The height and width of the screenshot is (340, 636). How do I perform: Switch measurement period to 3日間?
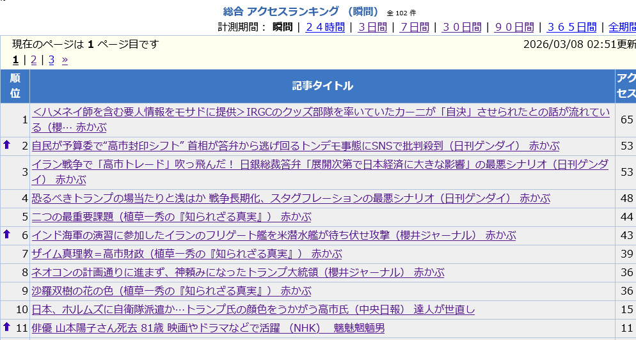[x=372, y=27]
